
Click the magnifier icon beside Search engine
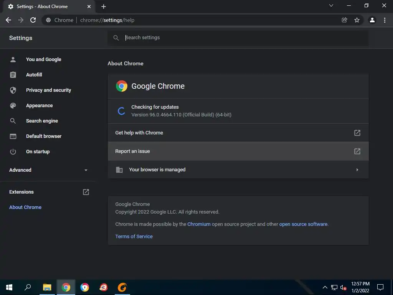[x=13, y=121]
